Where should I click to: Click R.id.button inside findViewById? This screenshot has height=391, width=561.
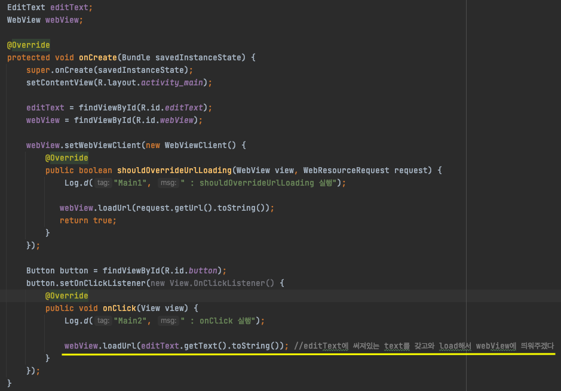tap(191, 270)
